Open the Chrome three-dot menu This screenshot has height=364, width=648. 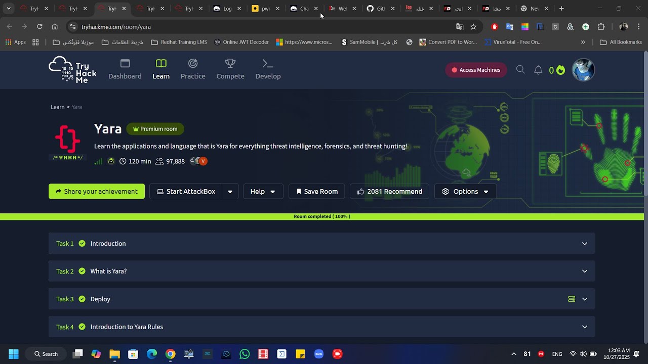(x=639, y=27)
